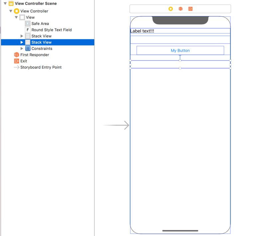266x236 pixels.
Task: Click the First Responder icon in the sidebar
Action: [17, 55]
